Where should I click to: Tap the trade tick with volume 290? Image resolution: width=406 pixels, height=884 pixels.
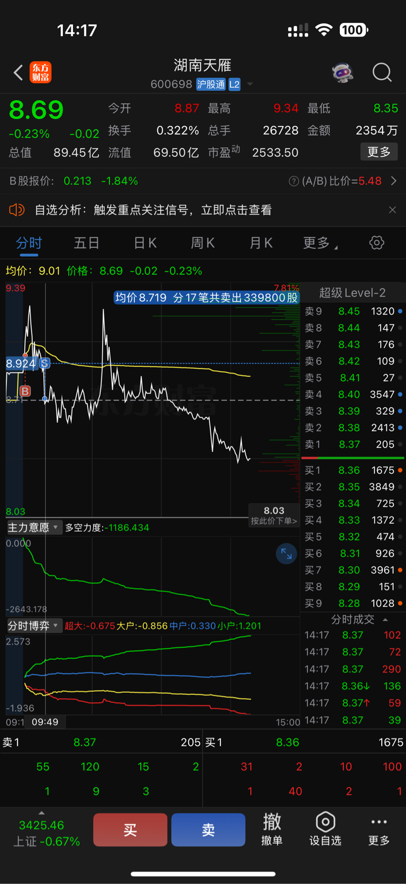tap(353, 669)
